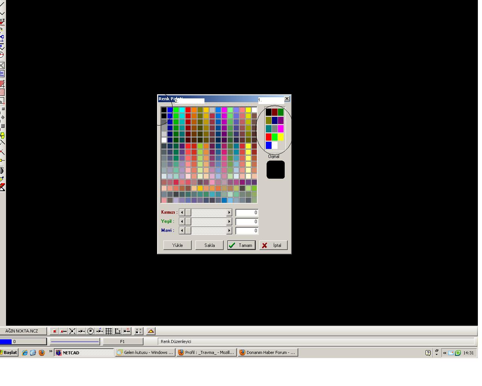Select the snap icon with red X mark

pyautogui.click(x=127, y=331)
